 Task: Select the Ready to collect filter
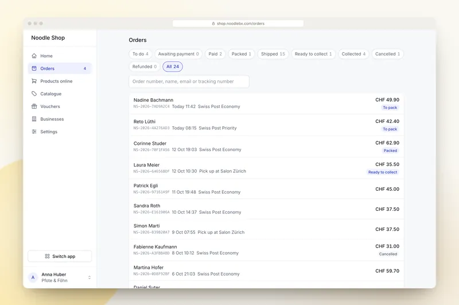(x=313, y=54)
